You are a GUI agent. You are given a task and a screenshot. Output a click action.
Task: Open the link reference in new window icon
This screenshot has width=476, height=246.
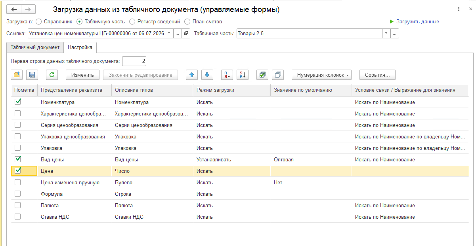click(186, 34)
